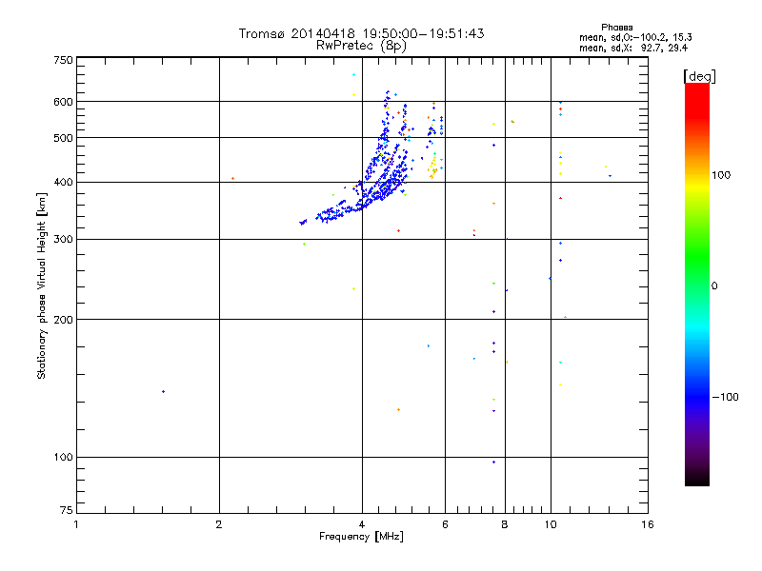Click the y-axis tick label '200'
Viewport: 762px width, 571px height.
coord(63,320)
